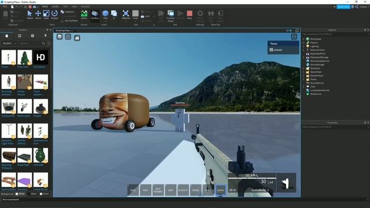Click the Exit Game button
This screenshot has height=208, width=370.
(x=220, y=16)
